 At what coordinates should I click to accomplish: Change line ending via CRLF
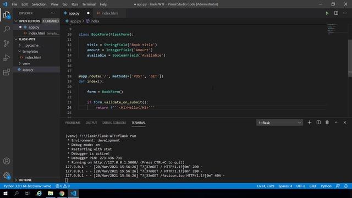point(313,186)
